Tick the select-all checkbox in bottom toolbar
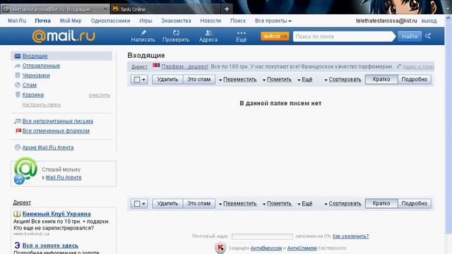Image resolution: width=452 pixels, height=254 pixels. pos(137,204)
